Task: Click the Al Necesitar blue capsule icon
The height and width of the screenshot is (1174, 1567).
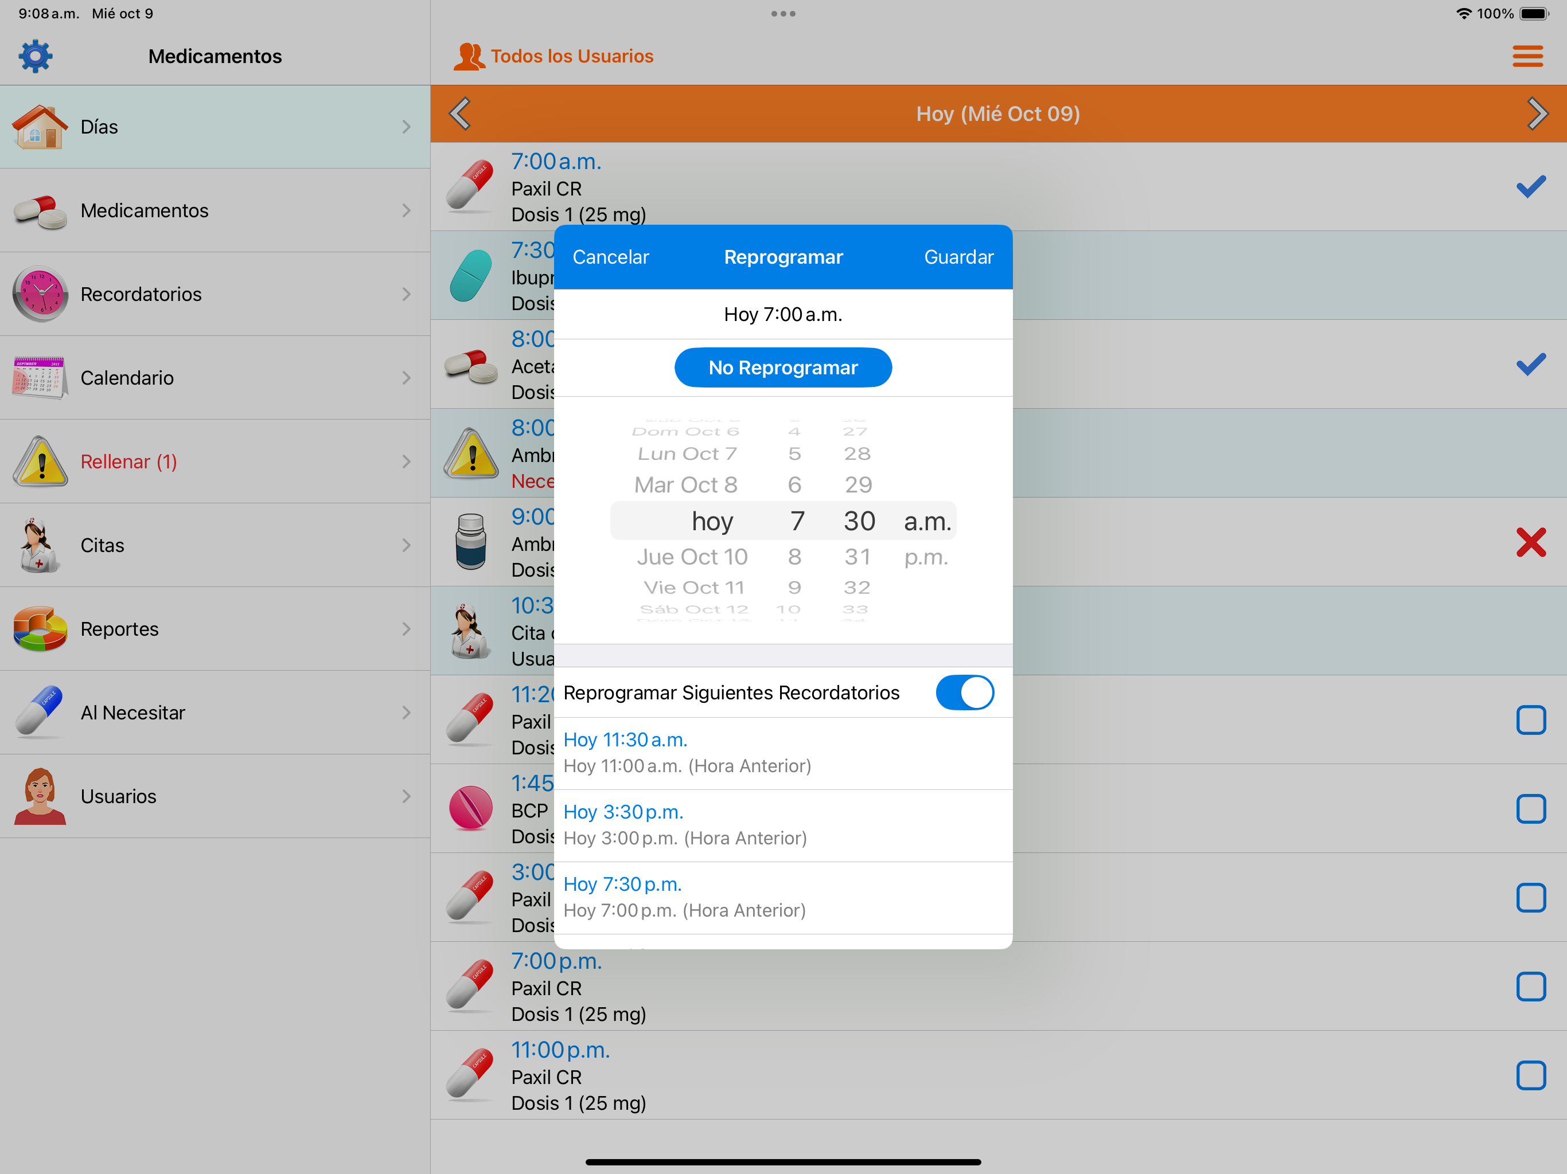Action: (40, 713)
